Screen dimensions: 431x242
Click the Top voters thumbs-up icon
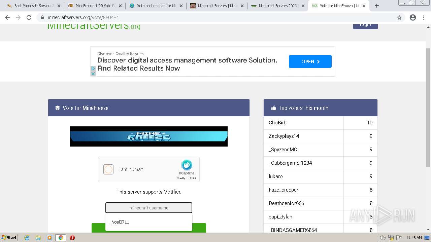(273, 108)
